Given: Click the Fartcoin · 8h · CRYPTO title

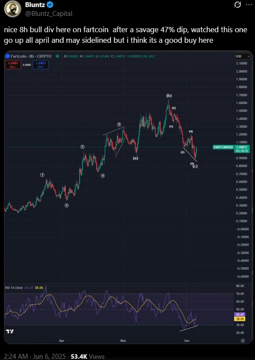Looking at the screenshot, I should click(31, 56).
